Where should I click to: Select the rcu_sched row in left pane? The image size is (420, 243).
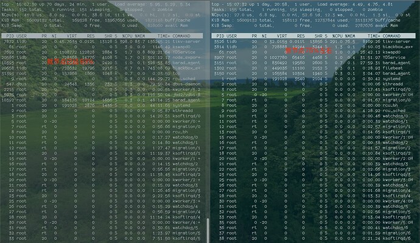[102, 79]
